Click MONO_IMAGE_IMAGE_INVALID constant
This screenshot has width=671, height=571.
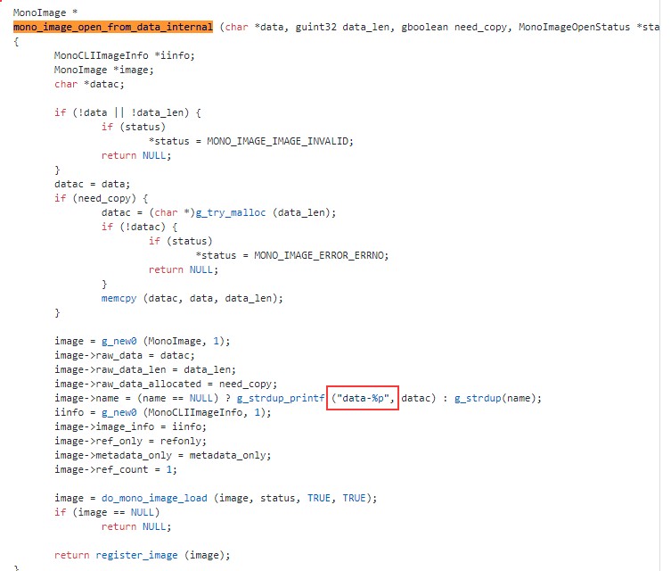[280, 141]
